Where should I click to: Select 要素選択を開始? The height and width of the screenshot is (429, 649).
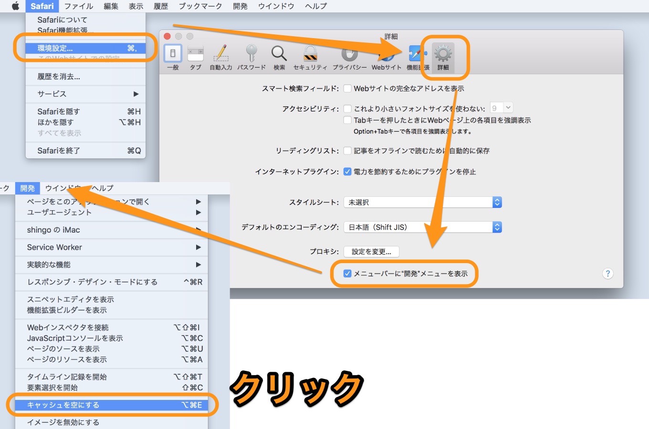coord(112,388)
